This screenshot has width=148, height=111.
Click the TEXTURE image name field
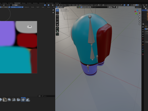[9, 5]
